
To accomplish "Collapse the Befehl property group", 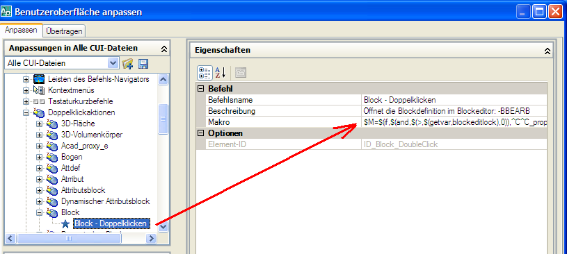I will coord(201,88).
